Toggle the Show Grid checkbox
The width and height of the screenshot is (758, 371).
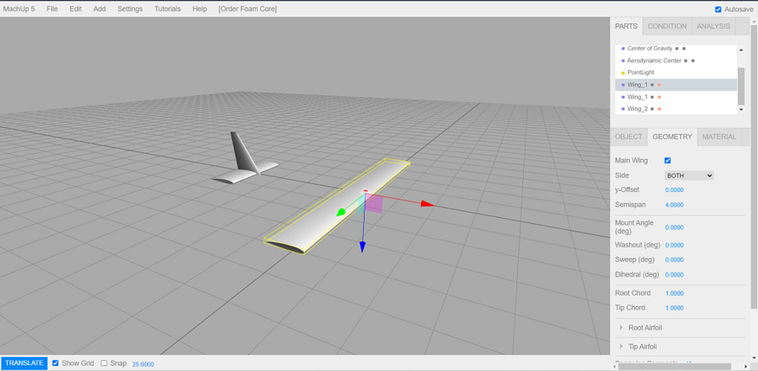tap(55, 363)
